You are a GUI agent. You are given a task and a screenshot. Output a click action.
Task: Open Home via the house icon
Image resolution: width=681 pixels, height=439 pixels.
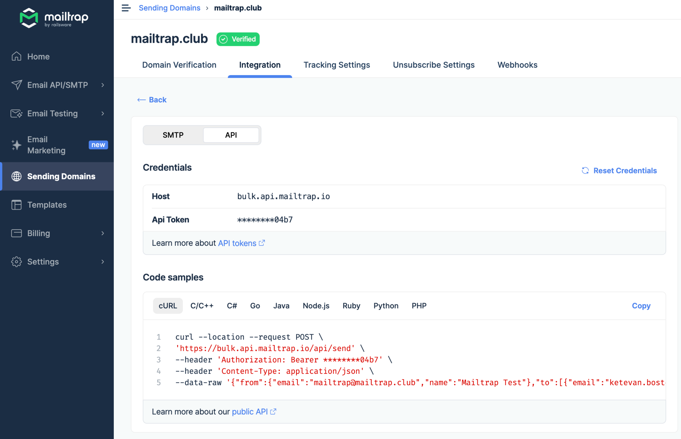tap(16, 56)
